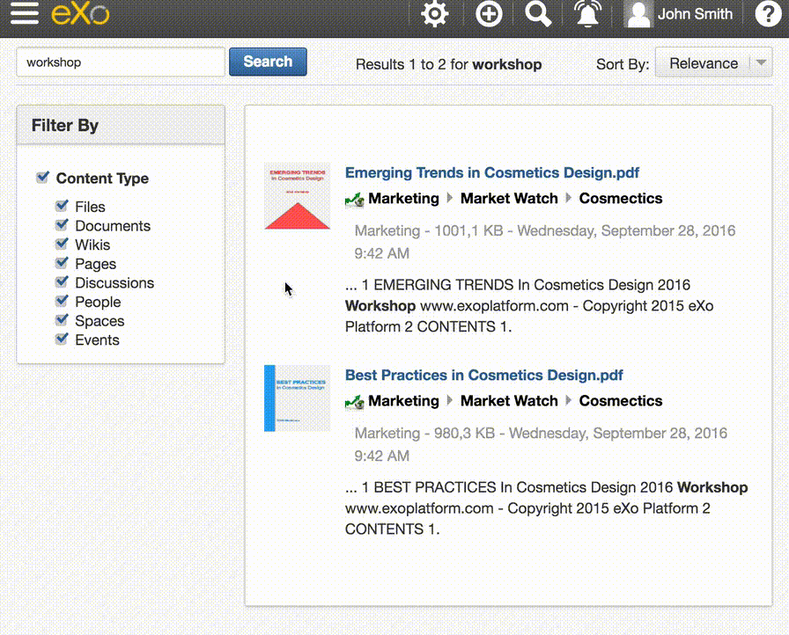The image size is (789, 635).
Task: Click the search field containing workshop
Action: coord(121,62)
